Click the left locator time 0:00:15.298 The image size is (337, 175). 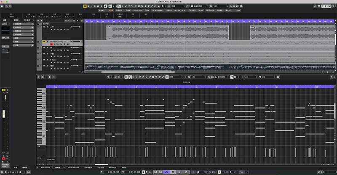pyautogui.click(x=113, y=172)
